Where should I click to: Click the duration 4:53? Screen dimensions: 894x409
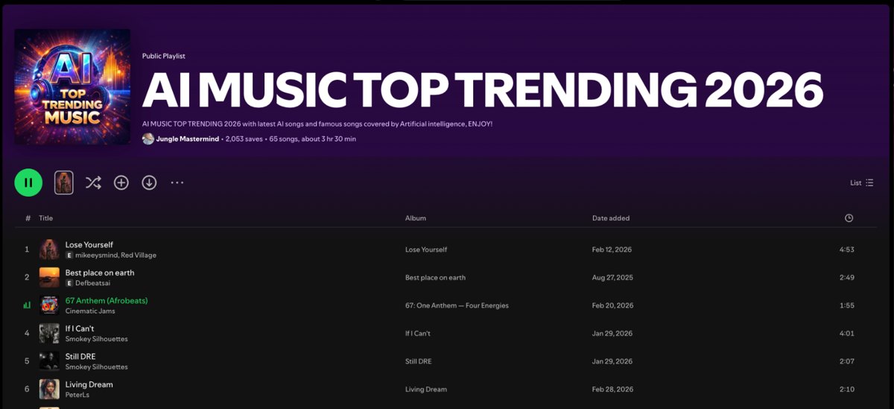click(846, 250)
